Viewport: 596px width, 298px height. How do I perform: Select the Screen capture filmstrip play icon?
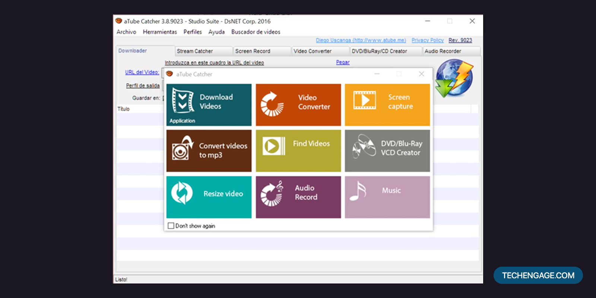[364, 100]
